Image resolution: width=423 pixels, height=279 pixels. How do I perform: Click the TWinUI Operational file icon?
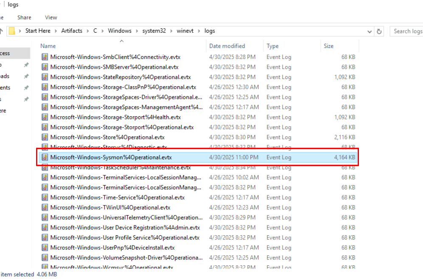(45, 208)
